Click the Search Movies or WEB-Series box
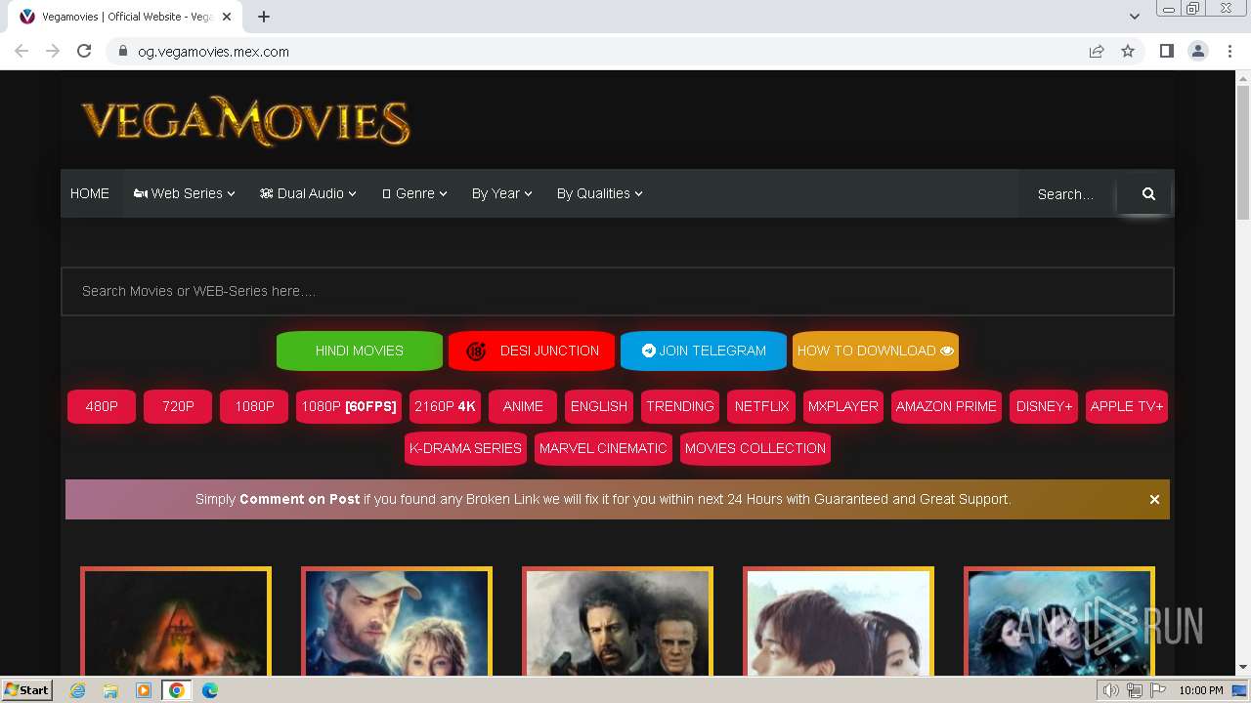The image size is (1251, 703). [618, 291]
